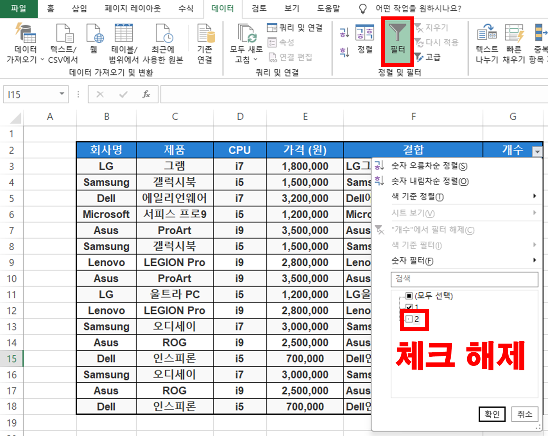The height and width of the screenshot is (436, 548).
Task: Click 테이블/범위에서 import icon
Action: coord(124,33)
